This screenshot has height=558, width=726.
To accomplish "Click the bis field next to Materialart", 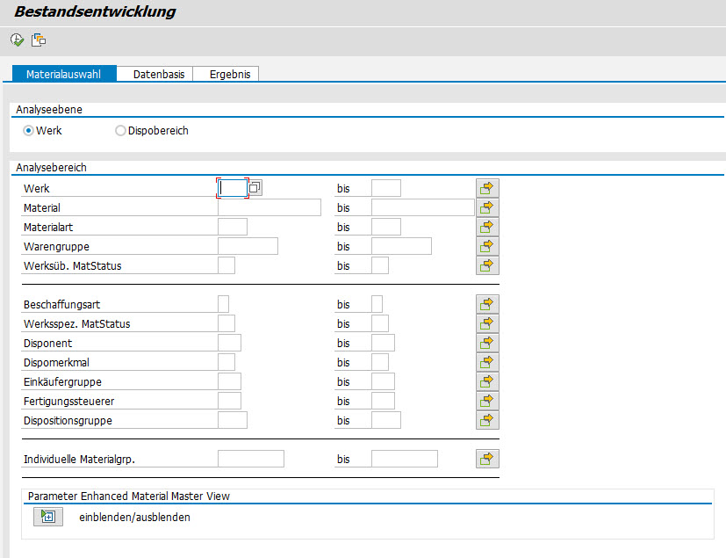I will coord(385,226).
